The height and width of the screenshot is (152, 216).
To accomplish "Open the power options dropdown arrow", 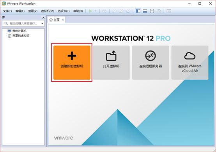I will coord(95,11).
